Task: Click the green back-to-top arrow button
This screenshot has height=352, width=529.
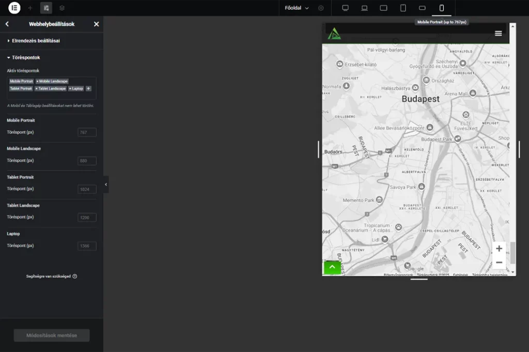Action: pyautogui.click(x=332, y=267)
